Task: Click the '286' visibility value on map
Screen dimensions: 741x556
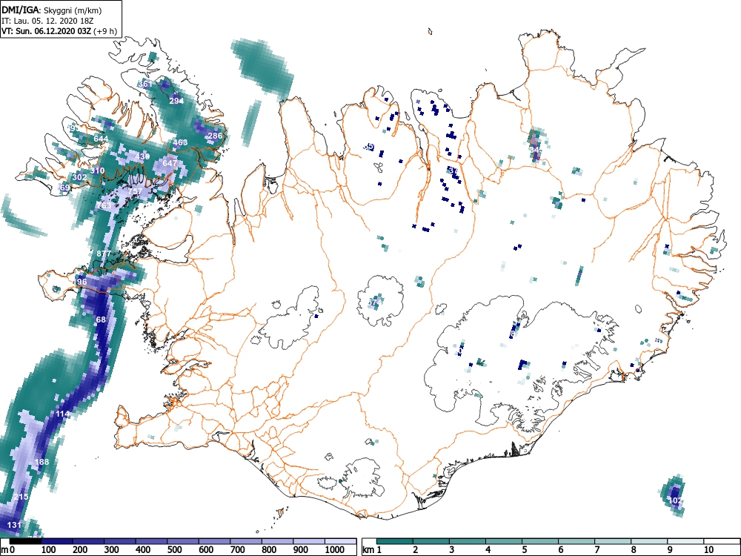Action: (x=215, y=136)
